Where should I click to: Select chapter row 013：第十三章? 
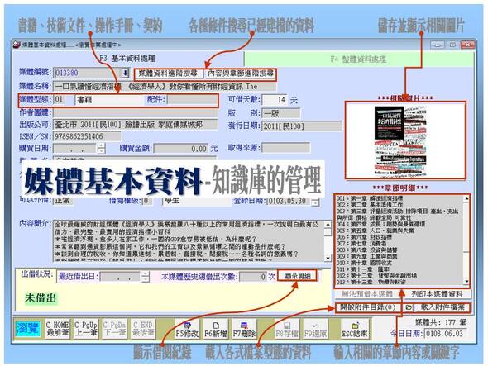click(371, 282)
